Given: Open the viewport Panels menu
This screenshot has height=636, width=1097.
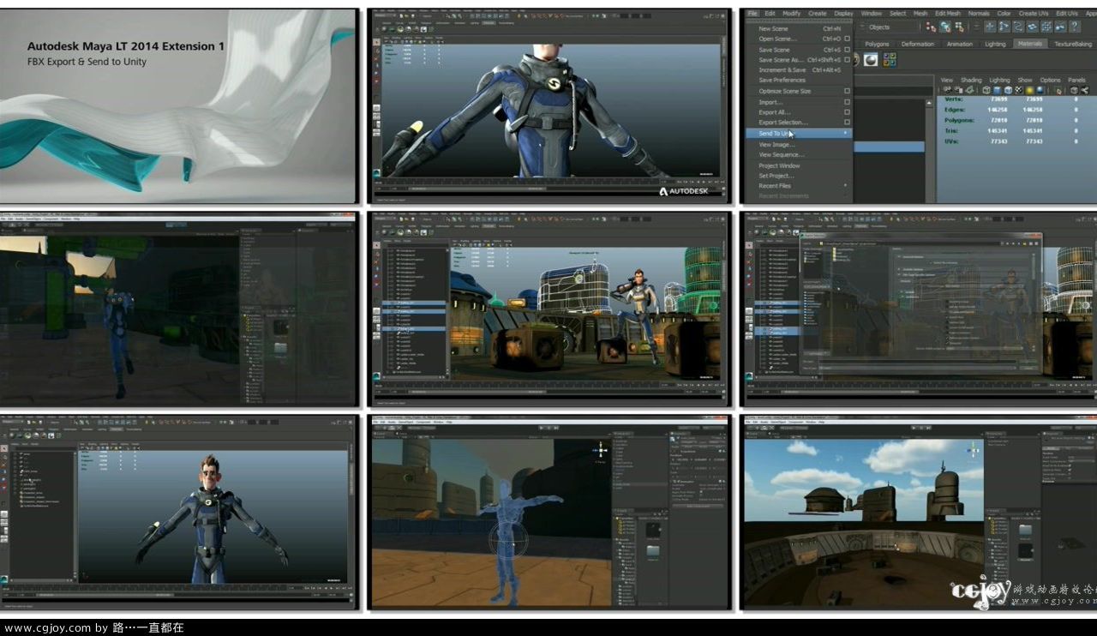Looking at the screenshot, I should coord(1076,80).
